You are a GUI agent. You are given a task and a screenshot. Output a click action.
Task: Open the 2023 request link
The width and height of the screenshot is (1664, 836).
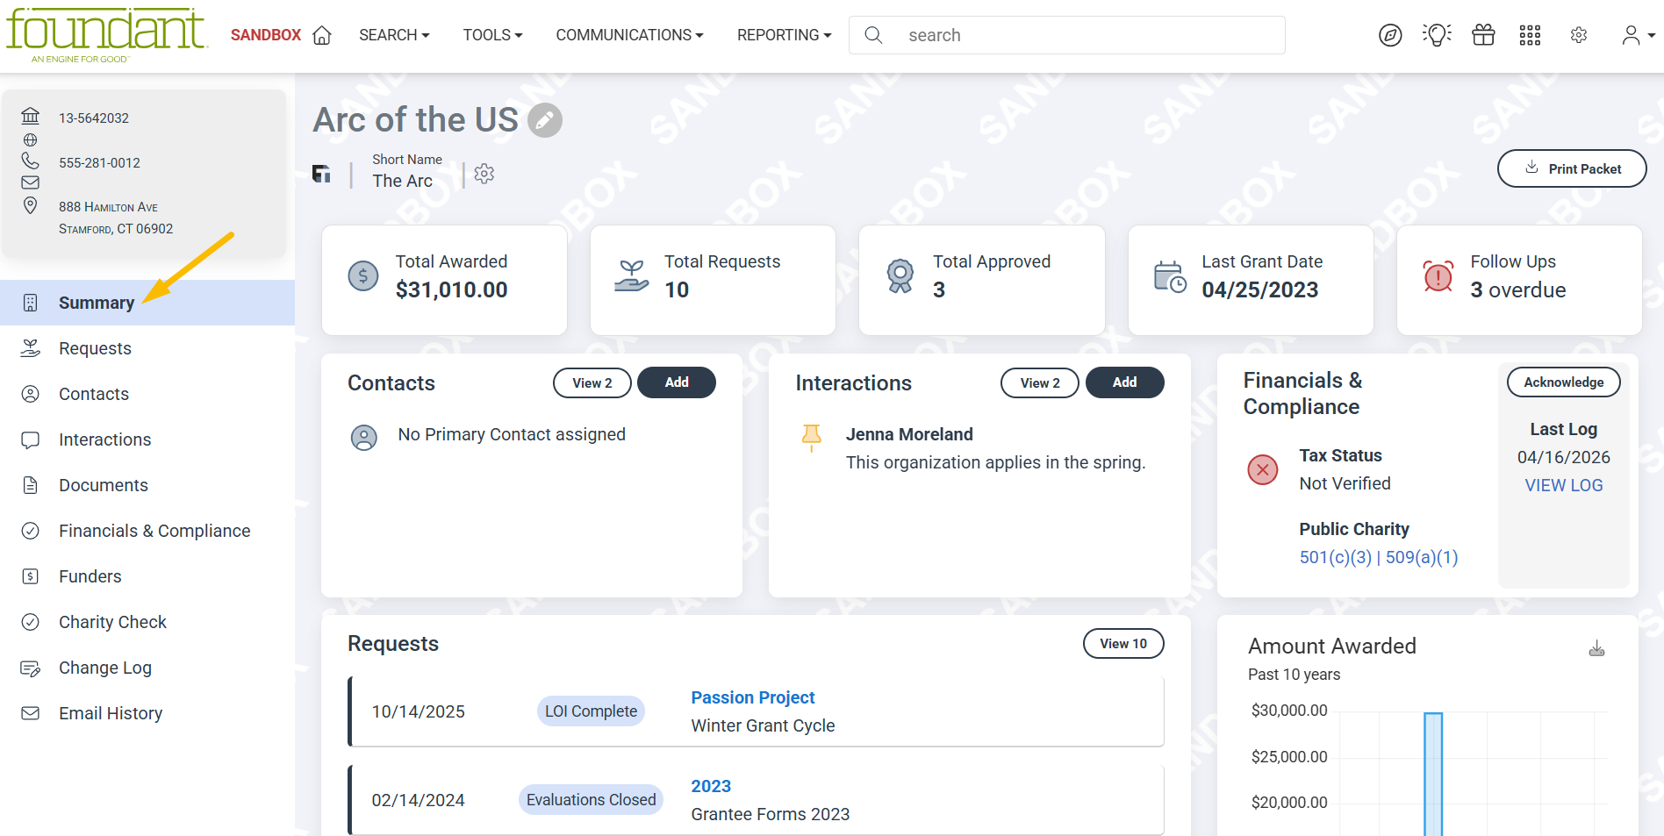(711, 786)
